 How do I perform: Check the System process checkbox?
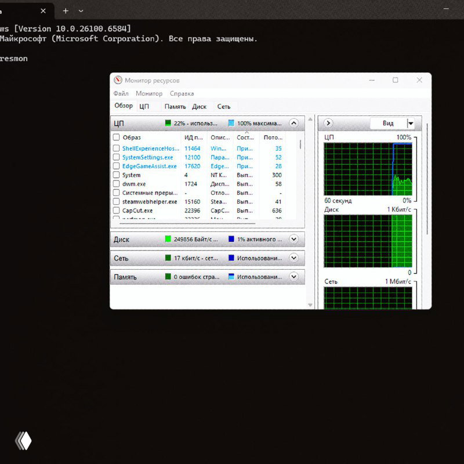pos(117,175)
